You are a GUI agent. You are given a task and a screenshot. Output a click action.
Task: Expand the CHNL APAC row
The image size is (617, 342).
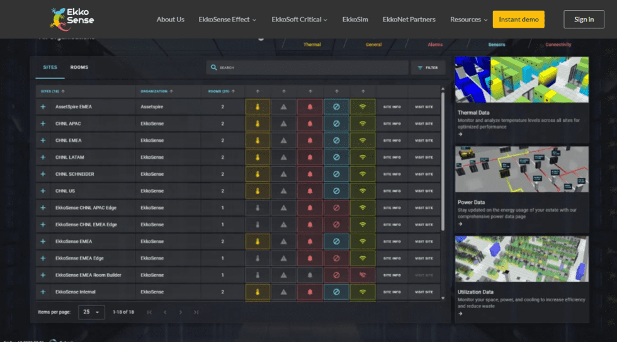click(x=43, y=123)
